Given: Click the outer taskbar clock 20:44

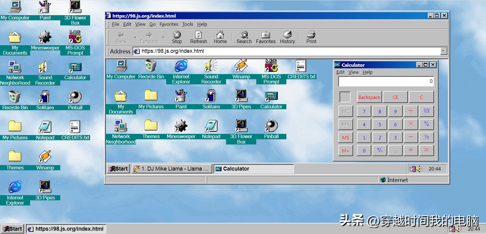Looking at the screenshot, I should [474, 229].
